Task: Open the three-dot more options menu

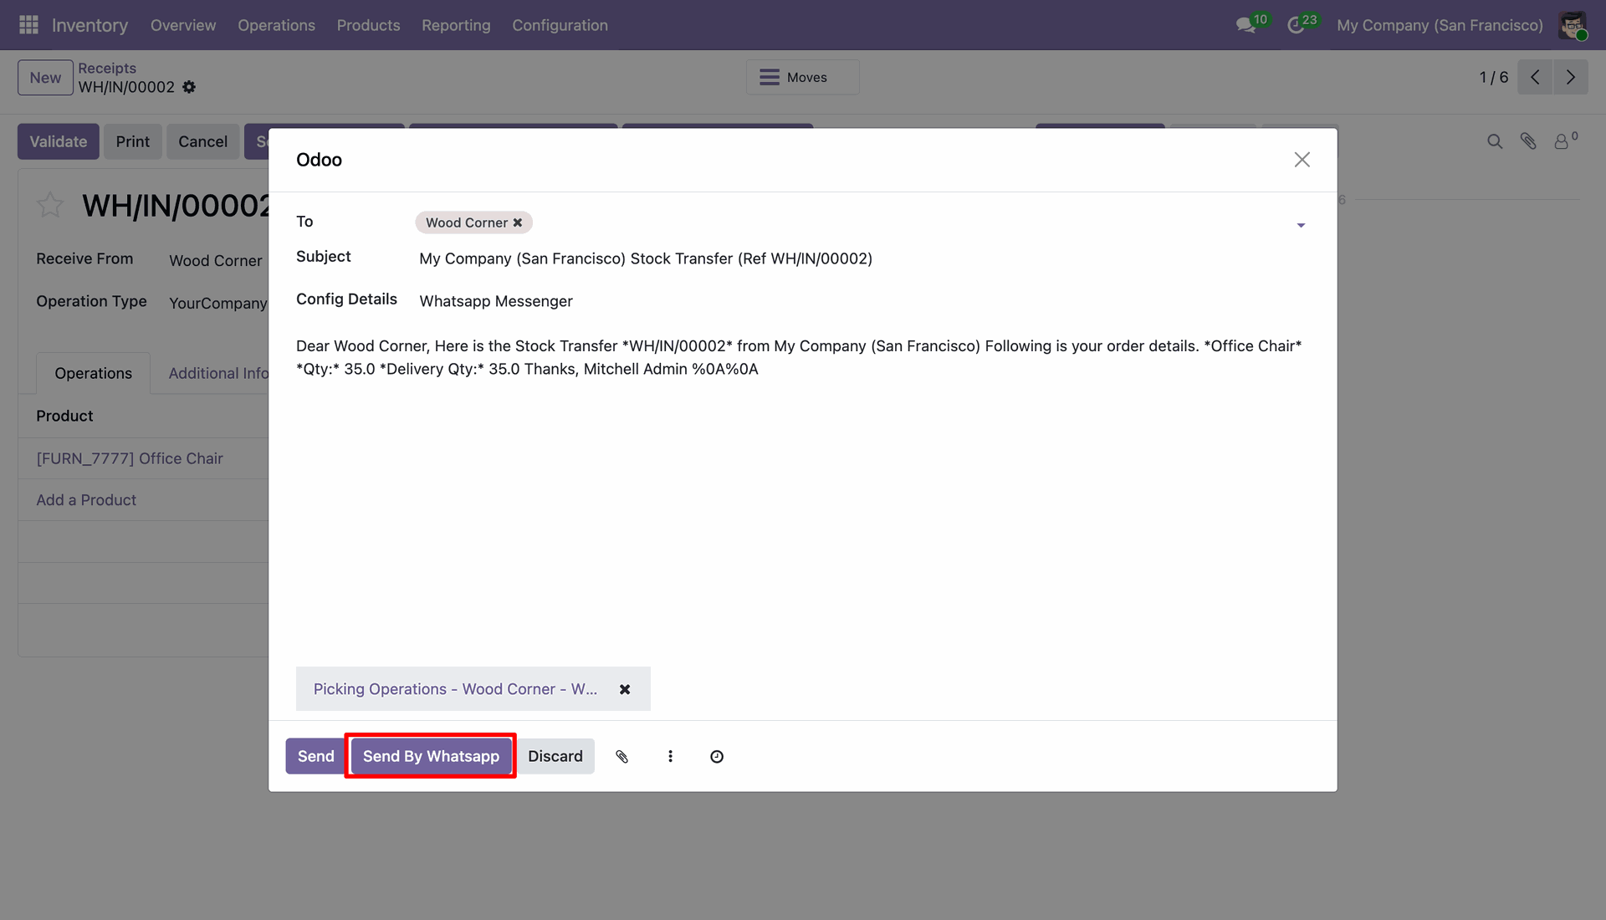Action: click(670, 756)
